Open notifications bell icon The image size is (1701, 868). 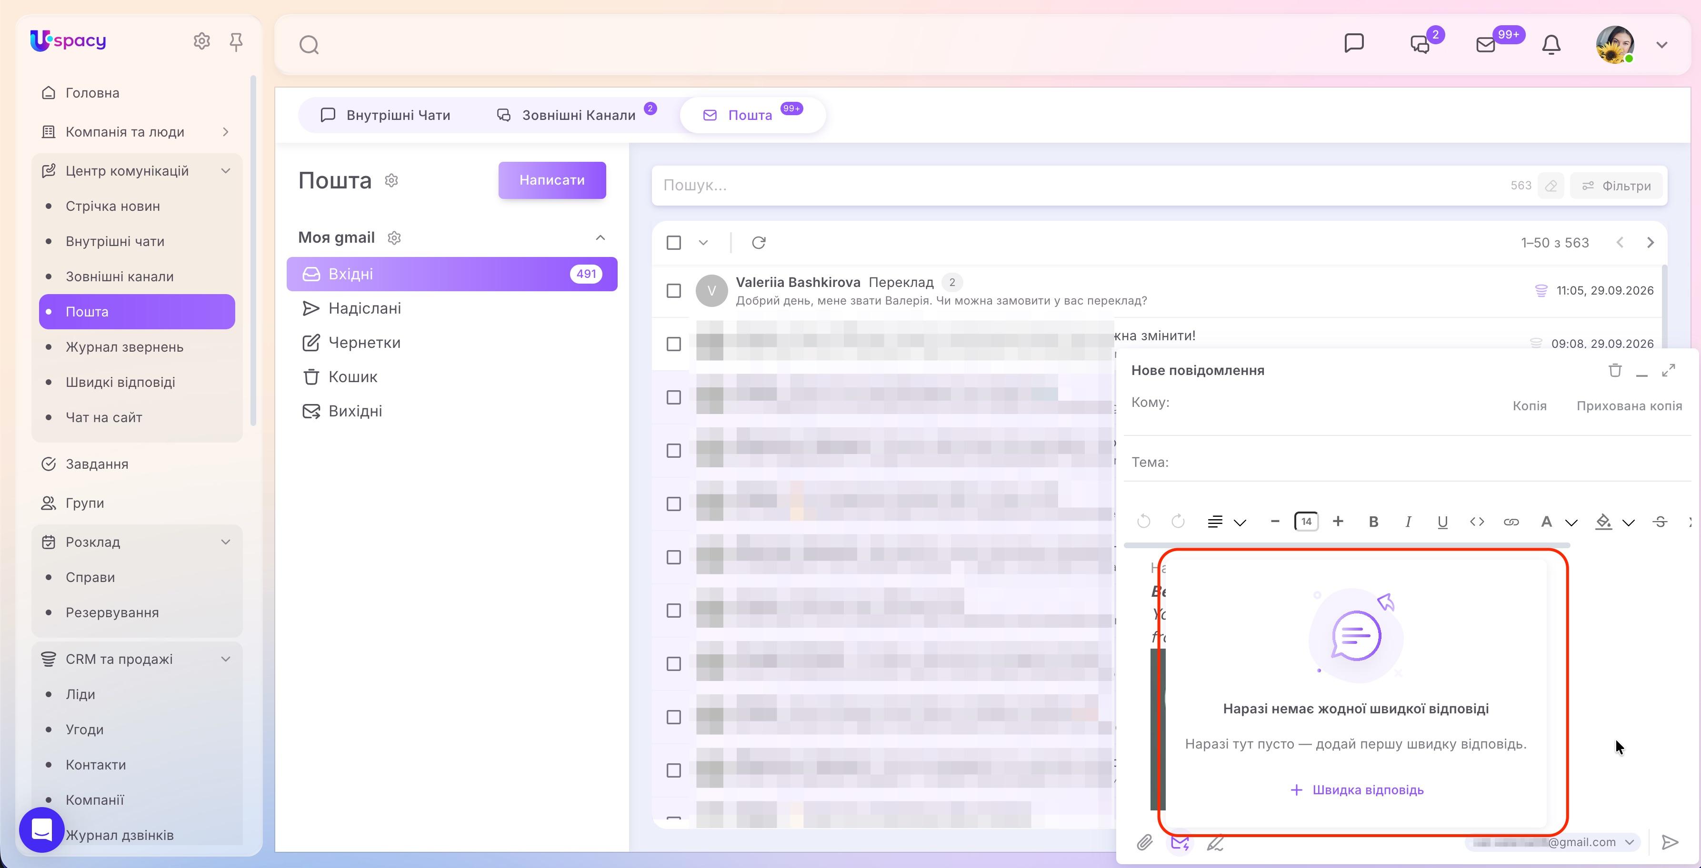pos(1551,44)
